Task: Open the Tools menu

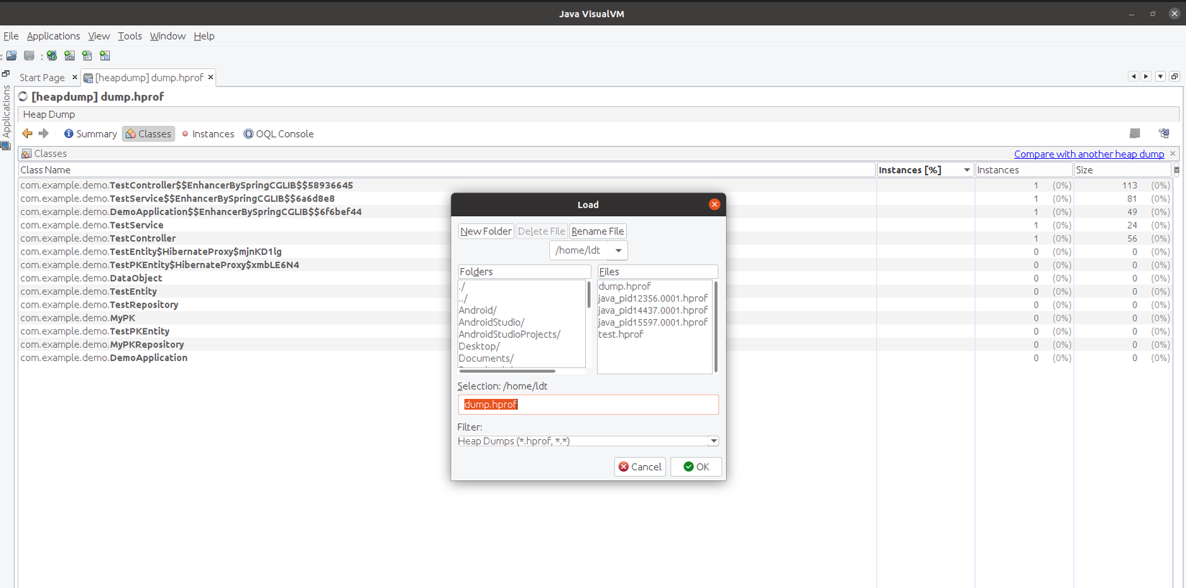Action: click(129, 36)
